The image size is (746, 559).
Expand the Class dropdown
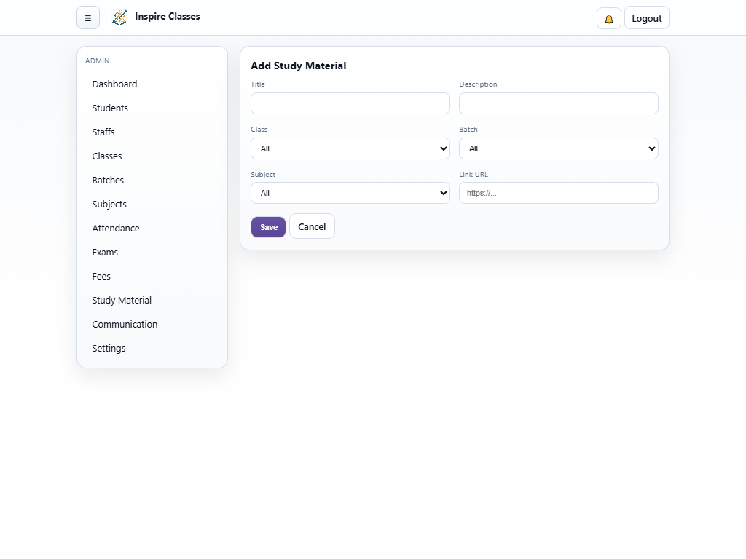(350, 148)
